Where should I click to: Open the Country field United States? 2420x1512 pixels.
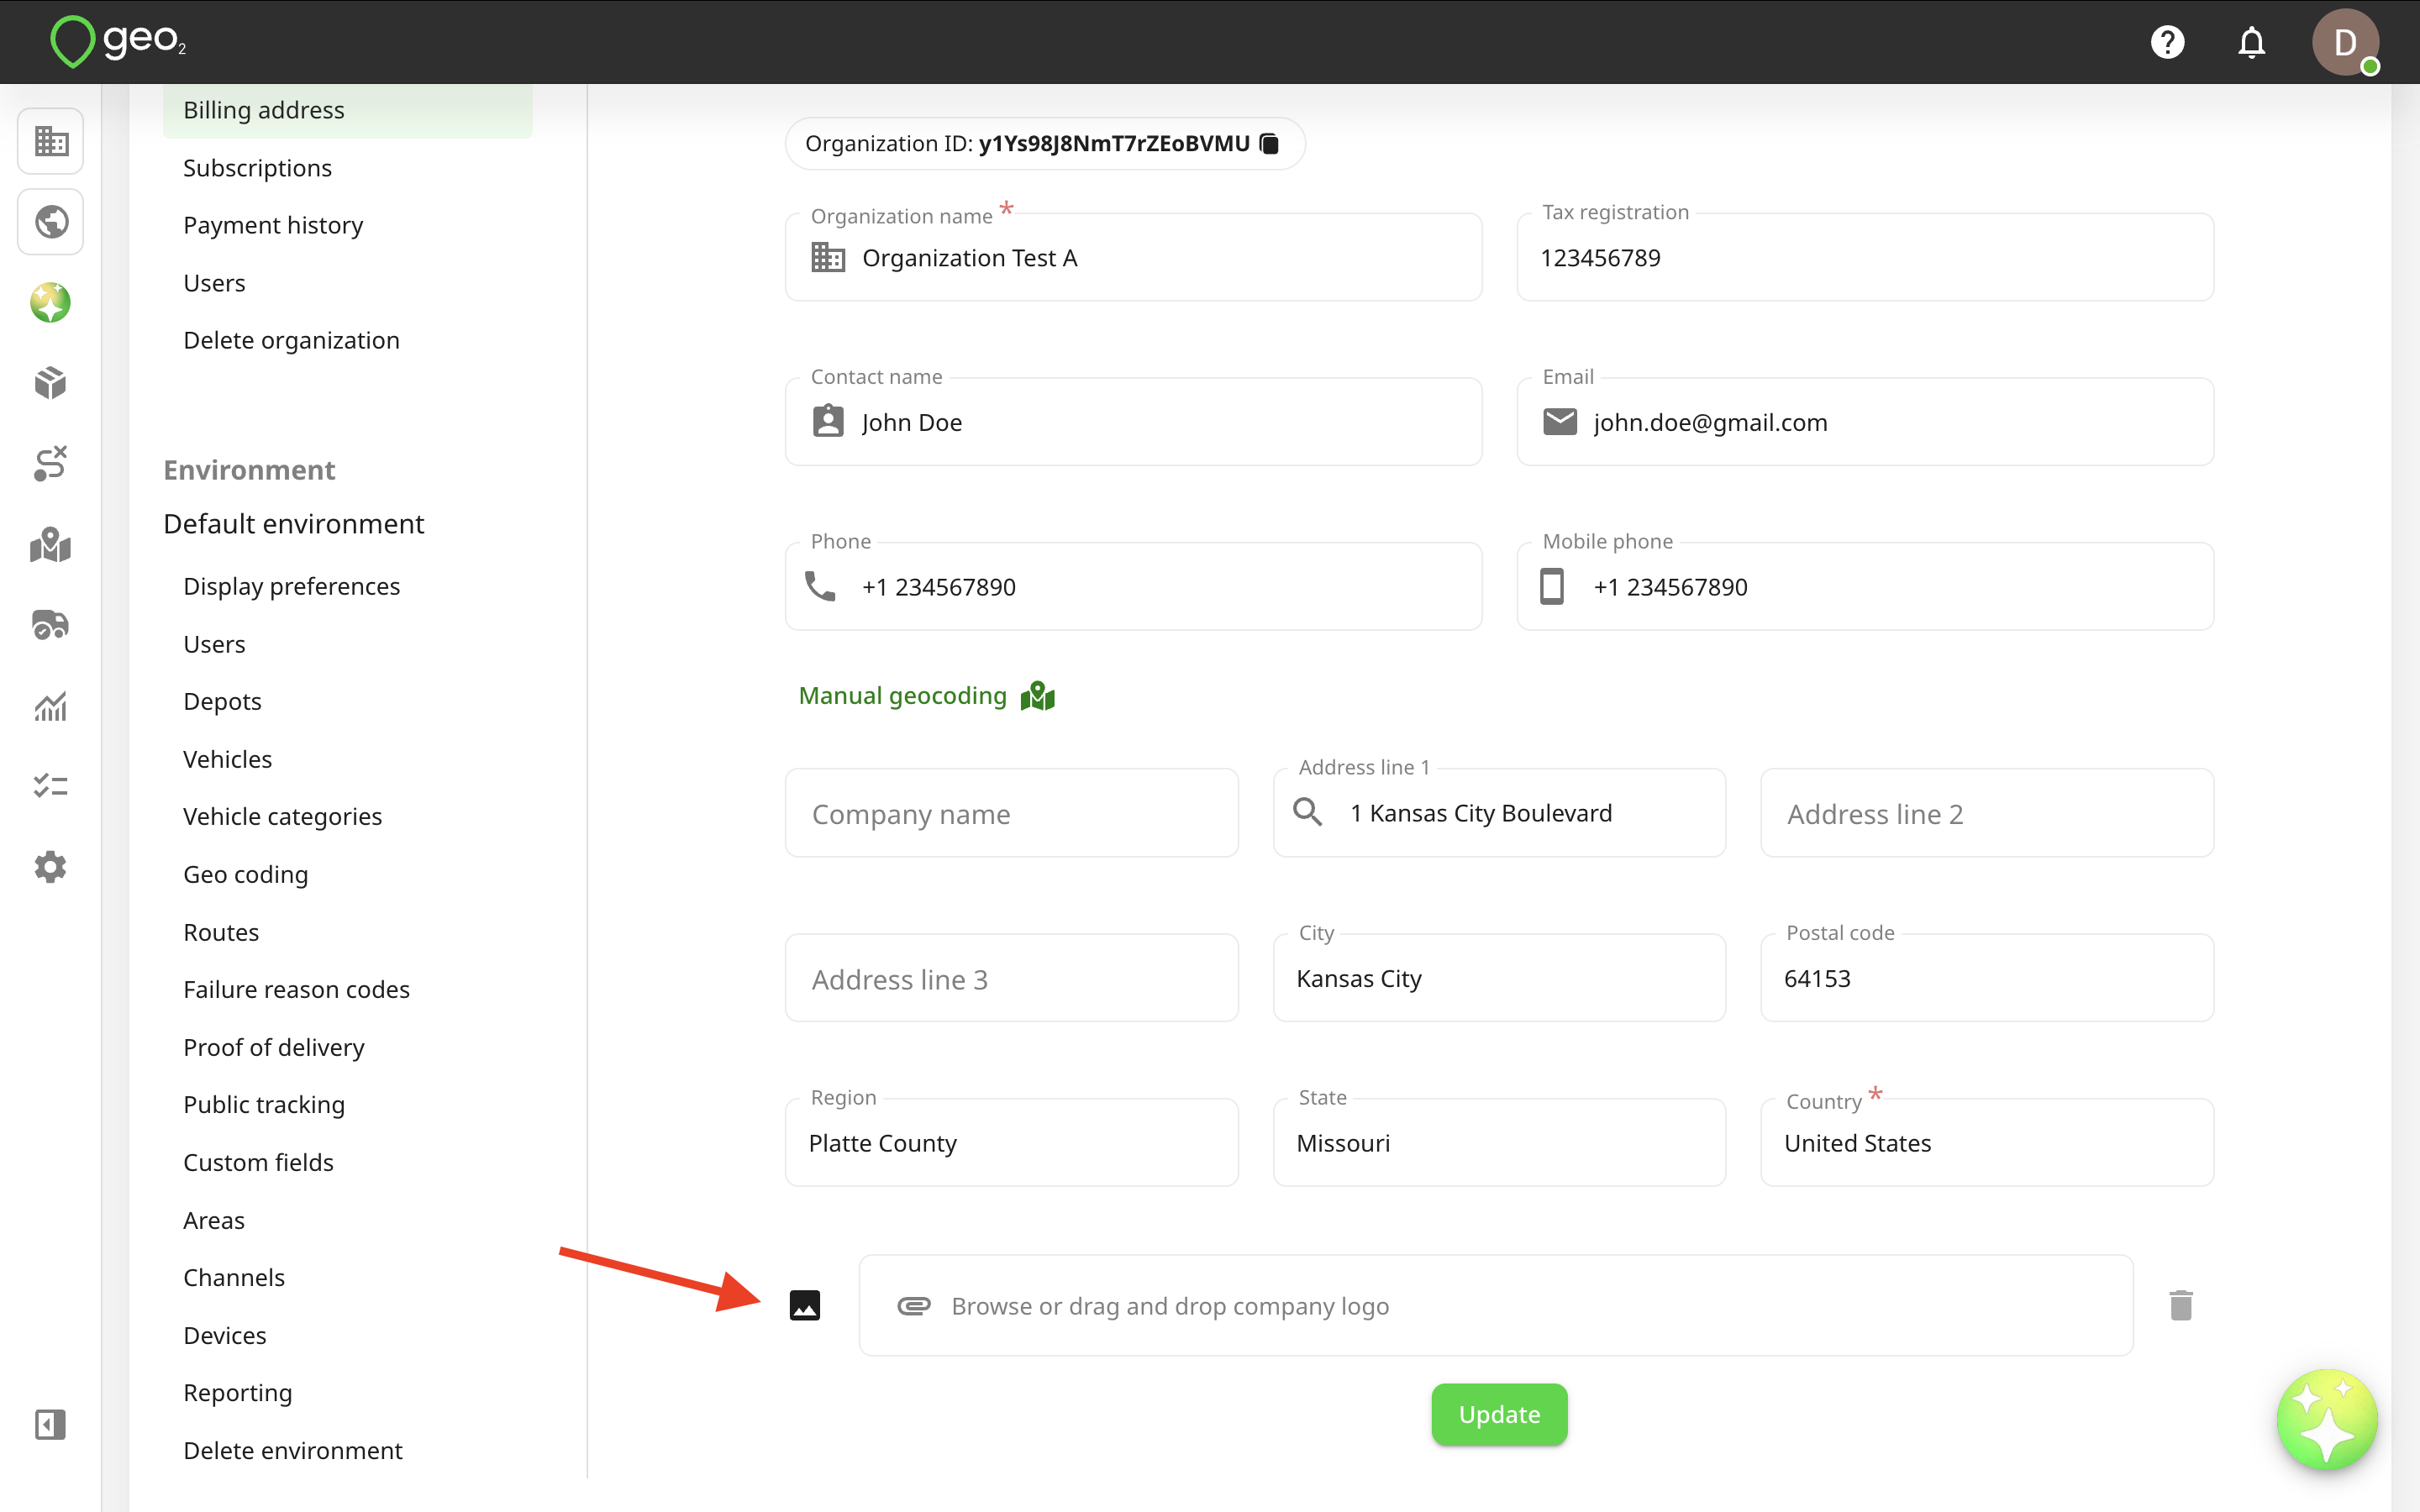coord(1987,1143)
